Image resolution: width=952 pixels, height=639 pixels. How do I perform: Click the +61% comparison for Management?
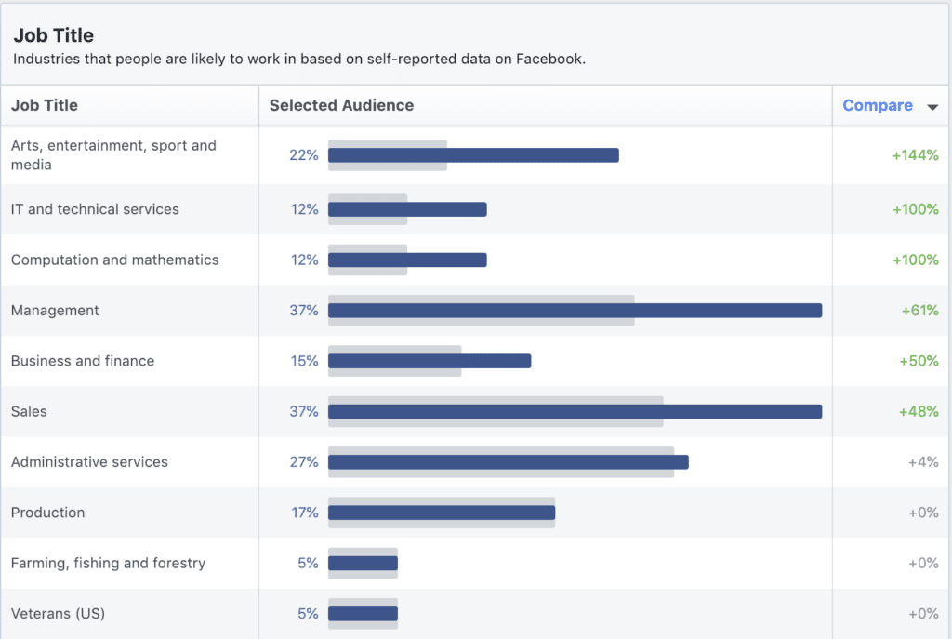click(920, 310)
